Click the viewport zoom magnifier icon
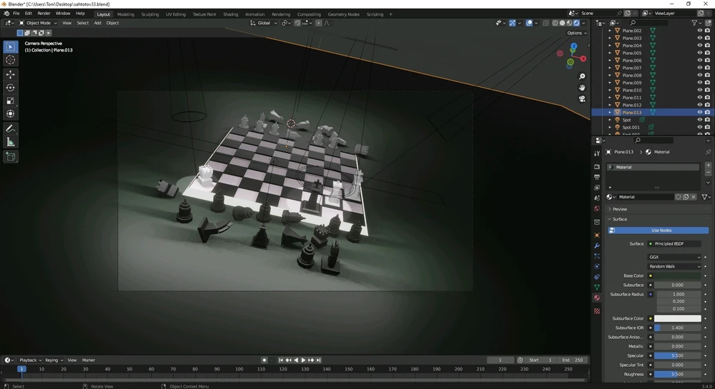 (x=582, y=76)
